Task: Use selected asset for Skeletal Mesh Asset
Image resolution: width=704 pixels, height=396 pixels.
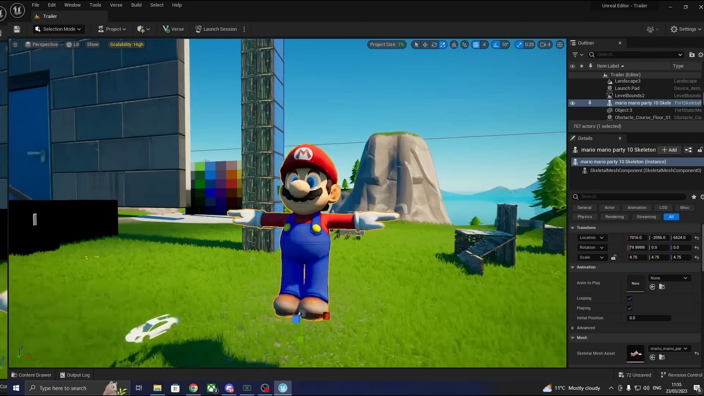Action: tap(652, 357)
